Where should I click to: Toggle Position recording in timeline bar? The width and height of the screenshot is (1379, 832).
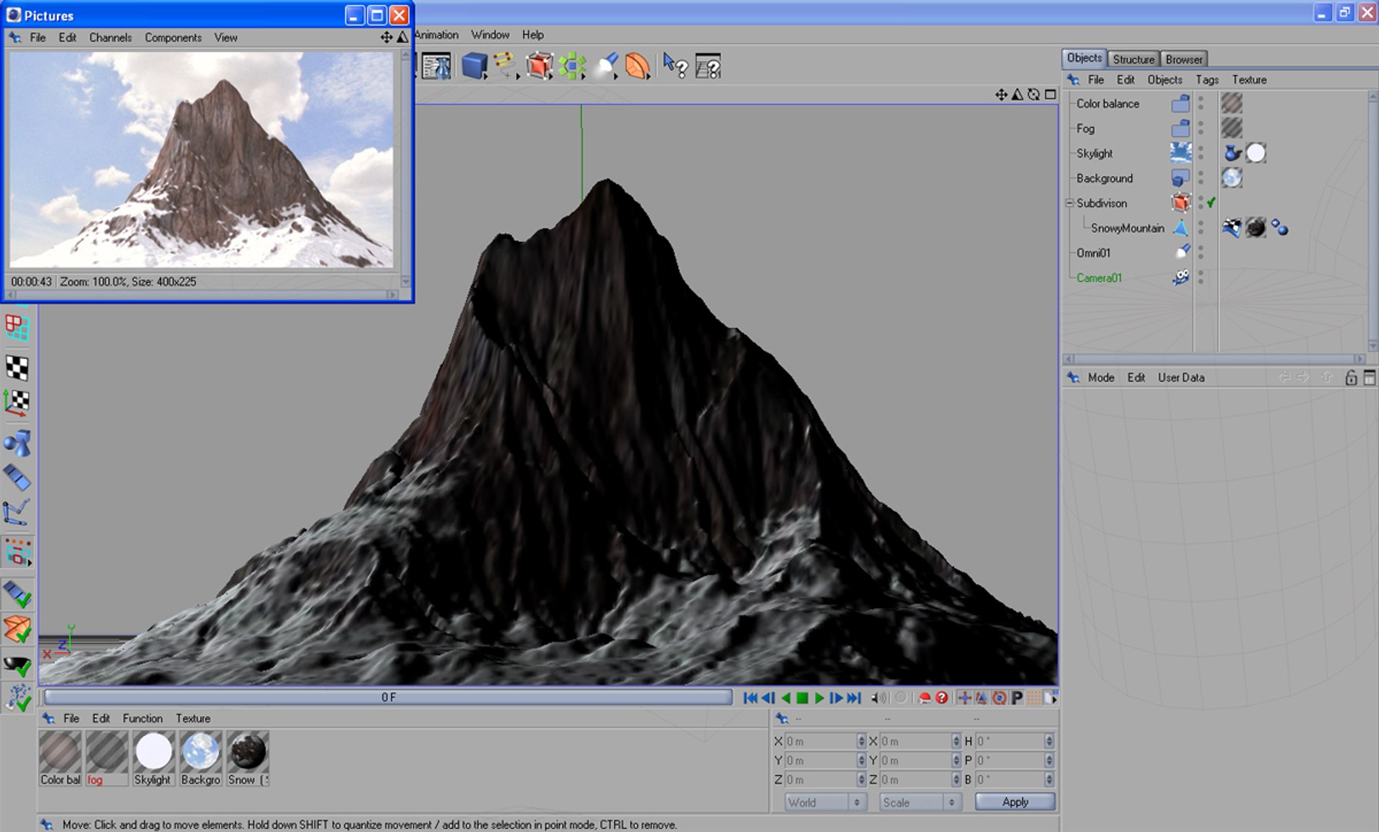click(x=964, y=698)
